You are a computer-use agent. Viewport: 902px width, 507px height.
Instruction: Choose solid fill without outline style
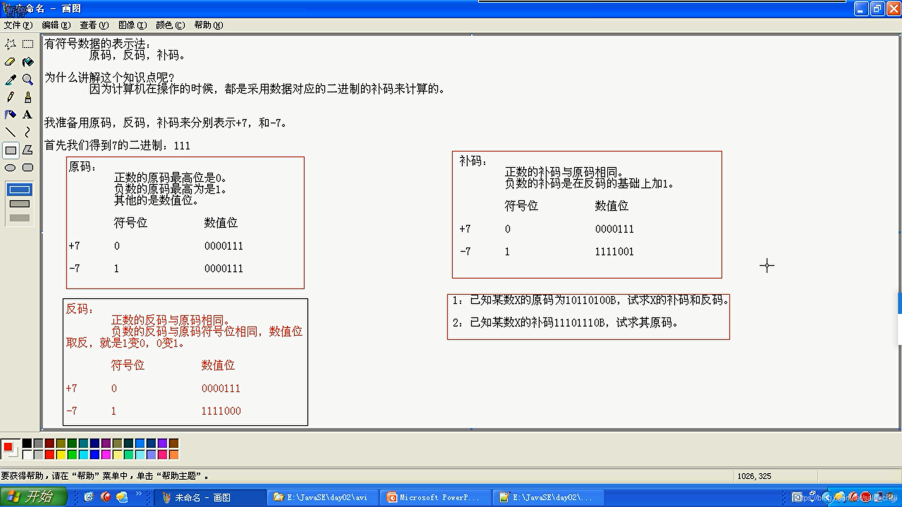point(19,218)
